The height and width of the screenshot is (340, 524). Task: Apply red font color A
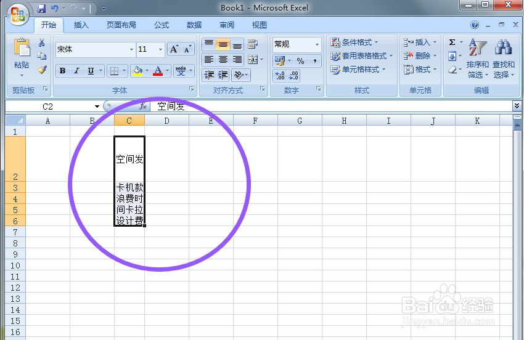158,71
